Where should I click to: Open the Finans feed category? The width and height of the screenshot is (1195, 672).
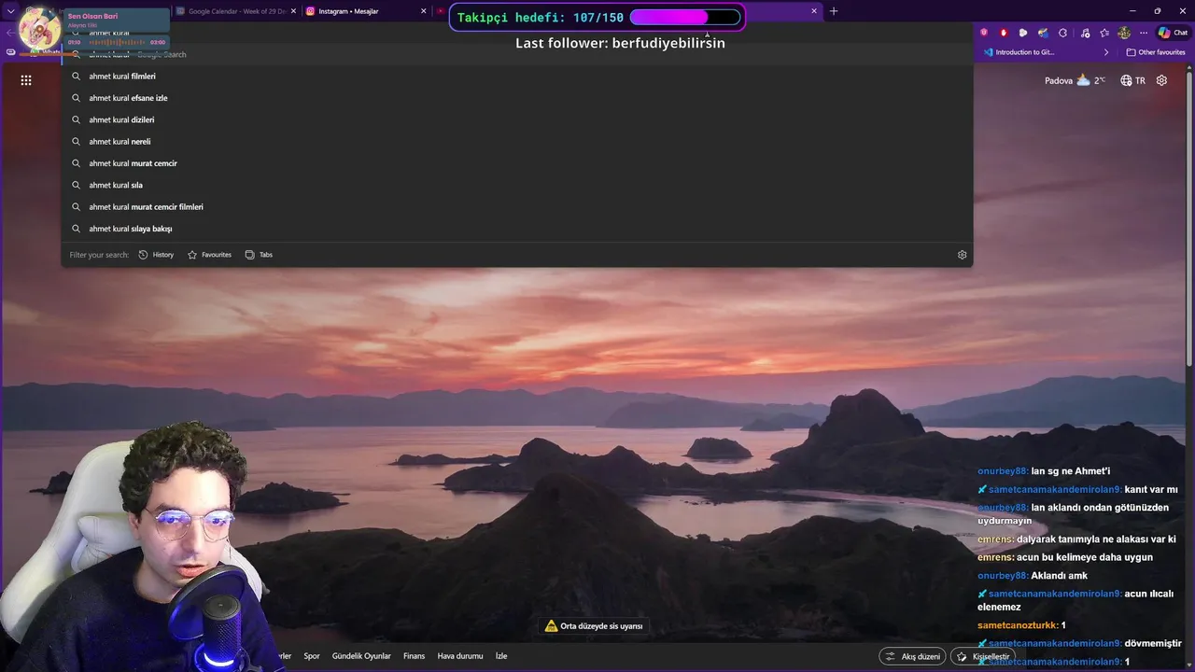(x=414, y=656)
